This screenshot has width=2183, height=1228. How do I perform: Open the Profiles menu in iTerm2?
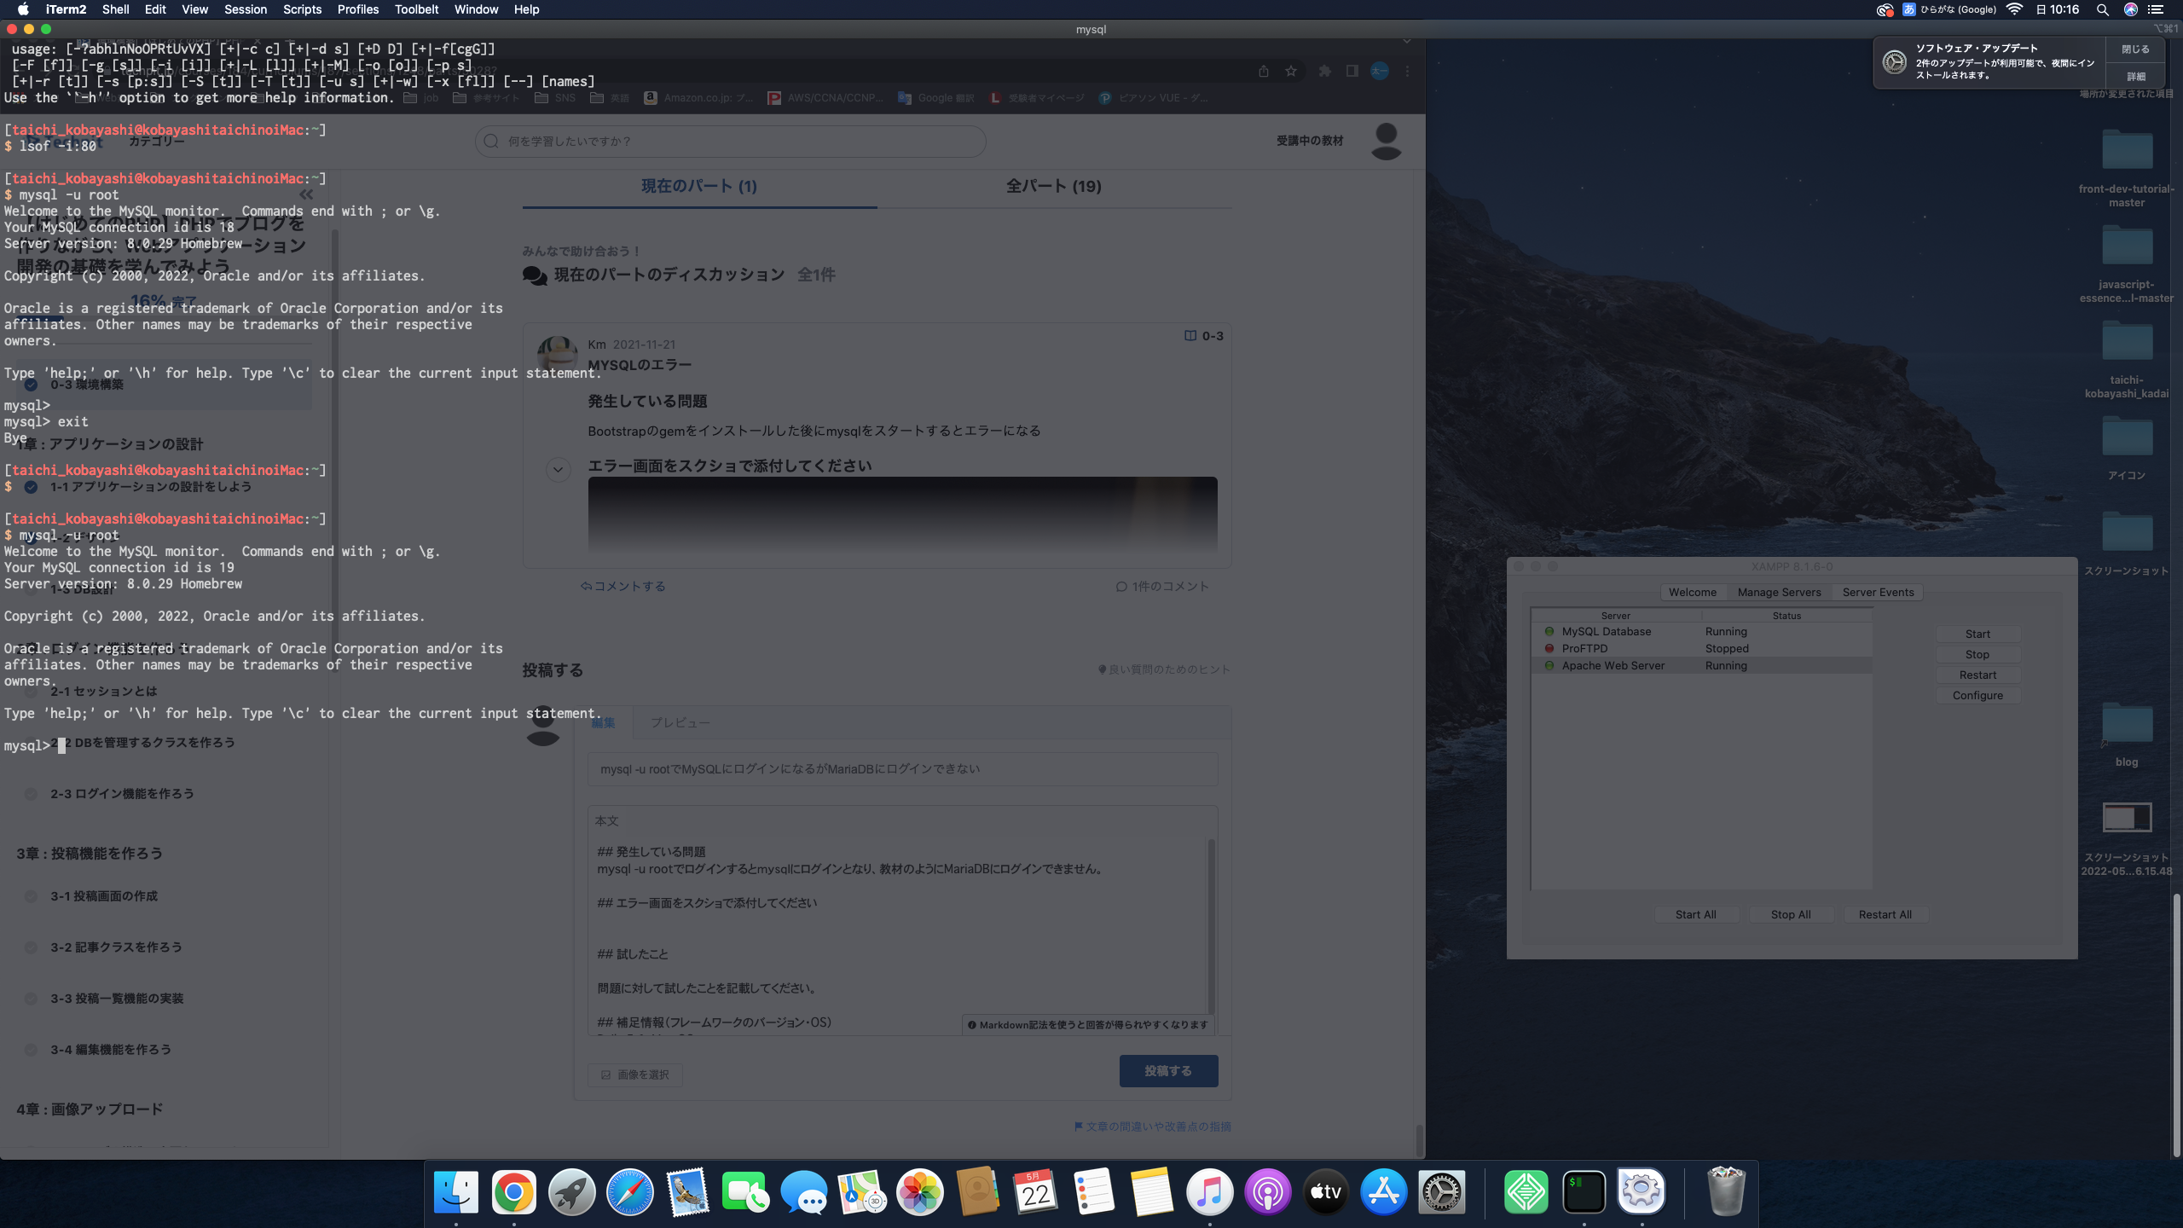(357, 9)
